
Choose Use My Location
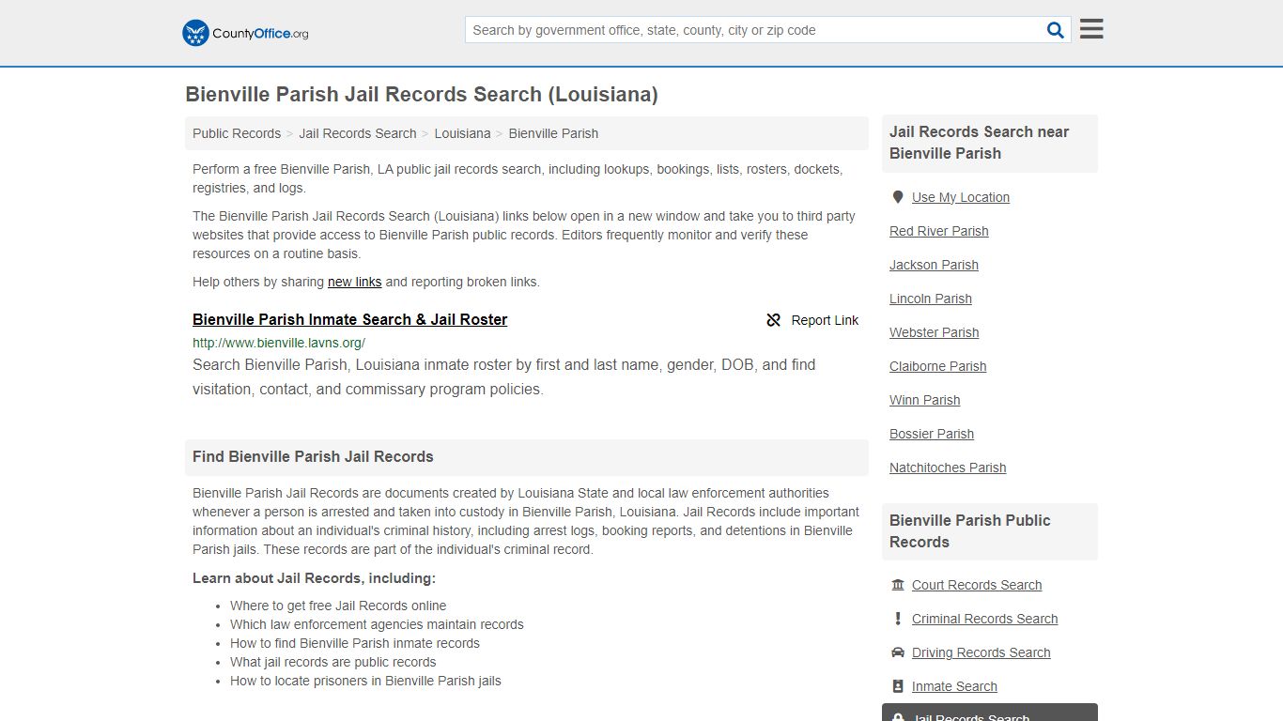pos(961,197)
